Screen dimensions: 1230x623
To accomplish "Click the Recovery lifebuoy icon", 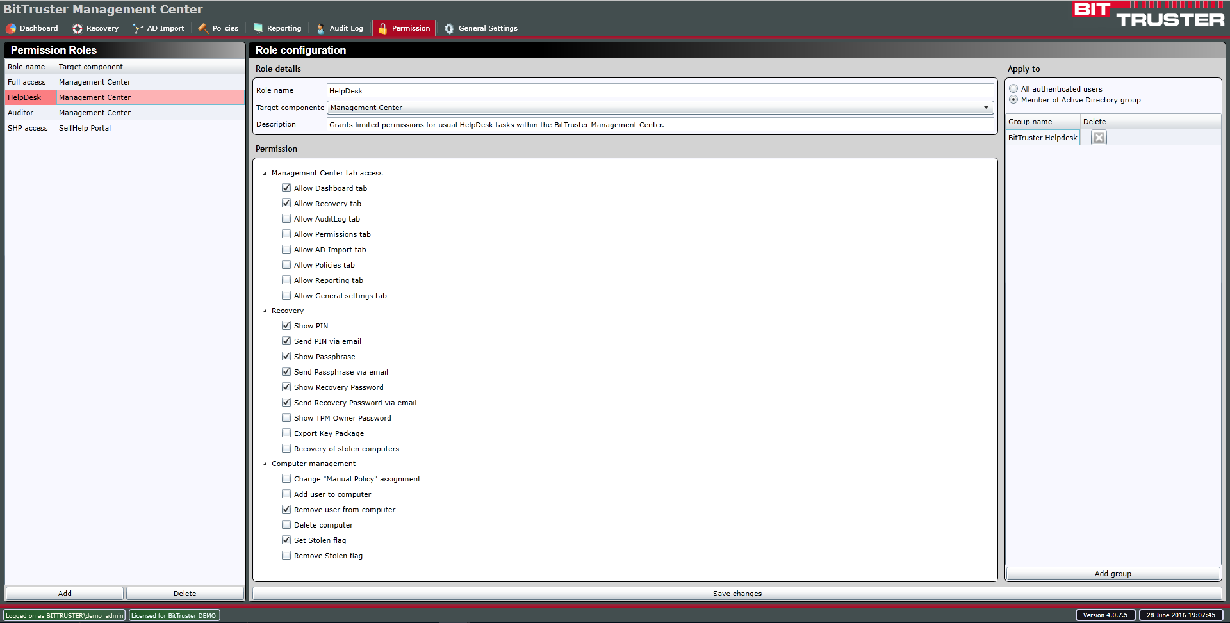I will [78, 28].
